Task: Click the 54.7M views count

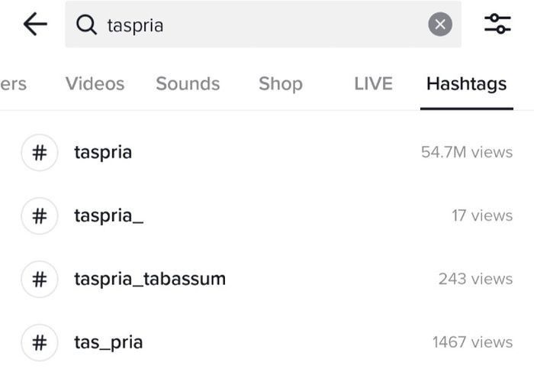Action: click(466, 152)
